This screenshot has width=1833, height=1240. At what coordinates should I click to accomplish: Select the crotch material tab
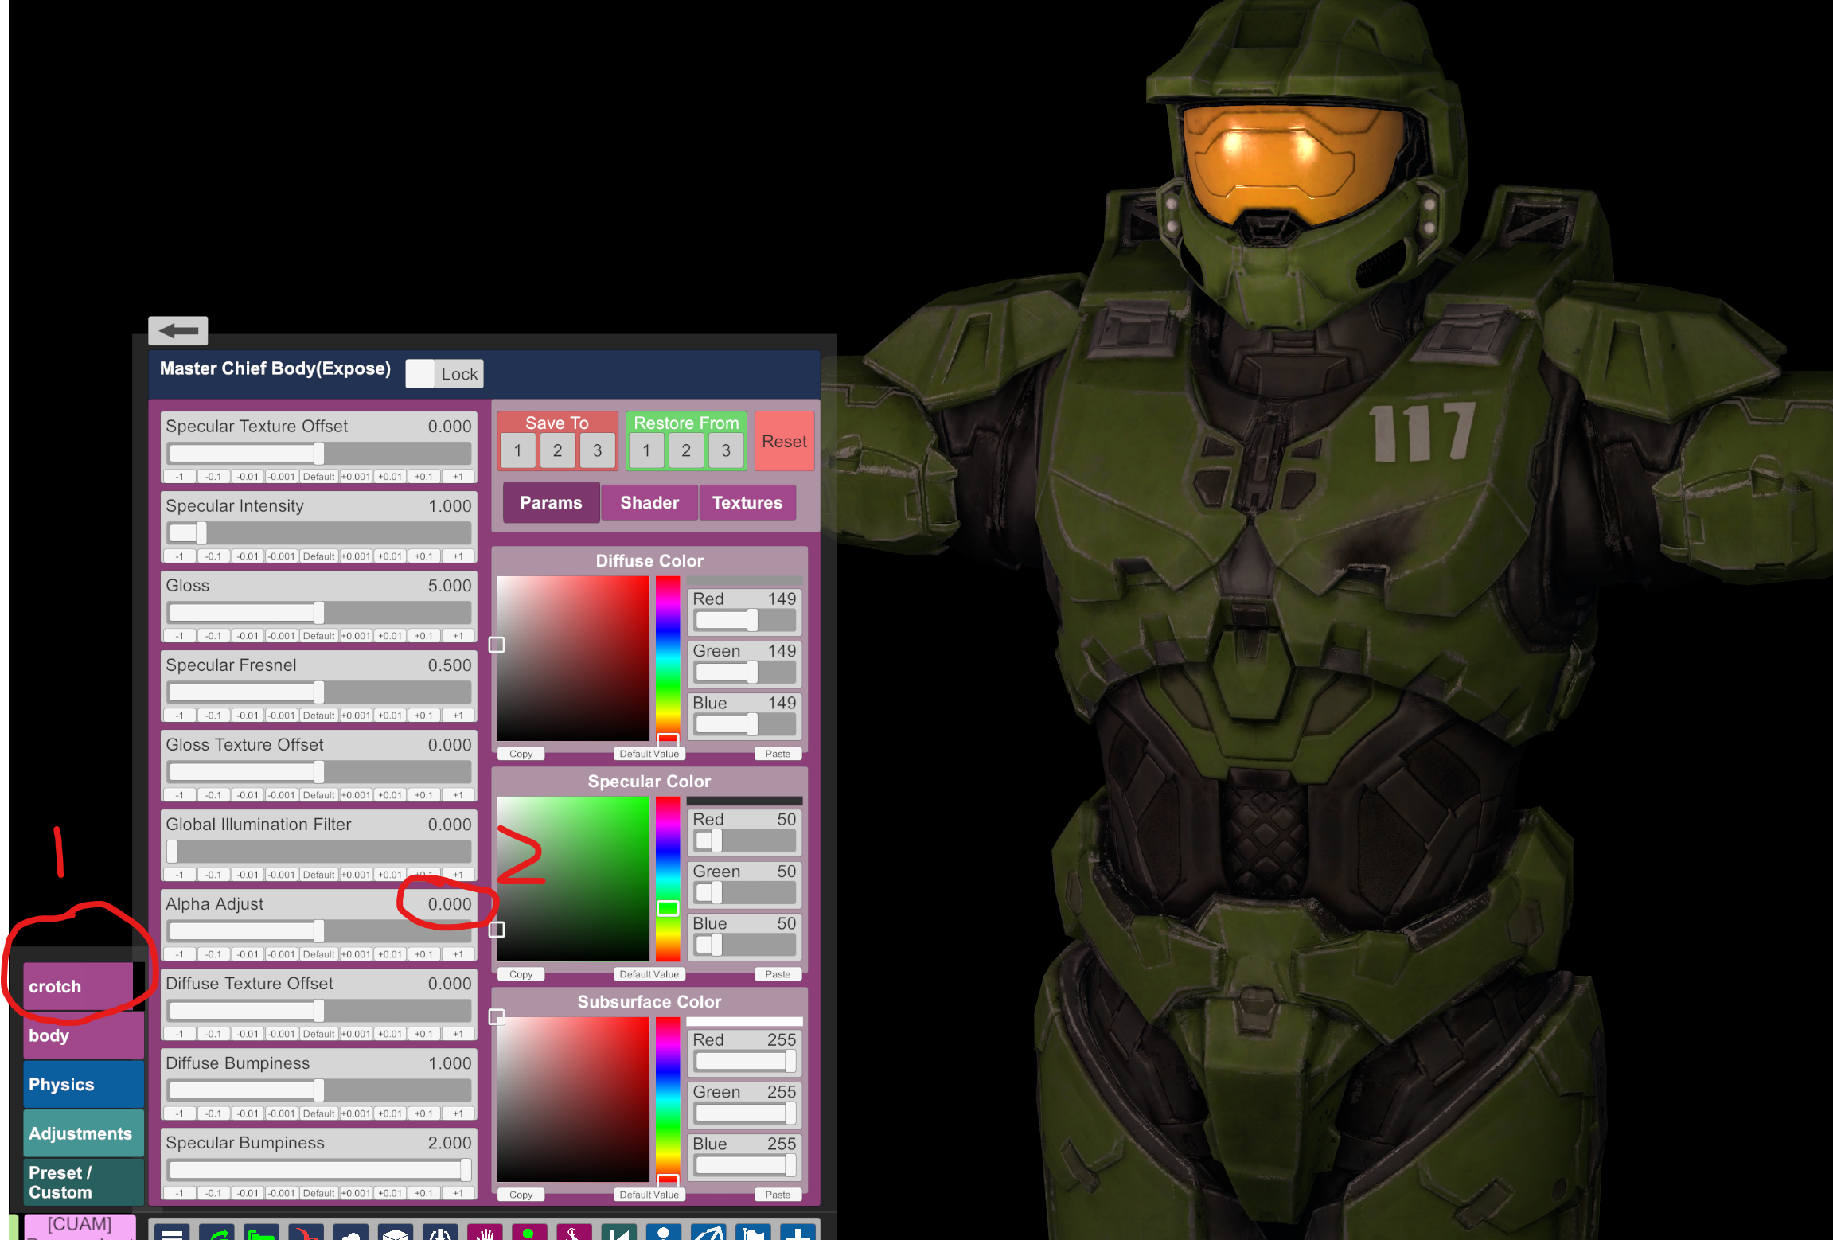point(78,987)
